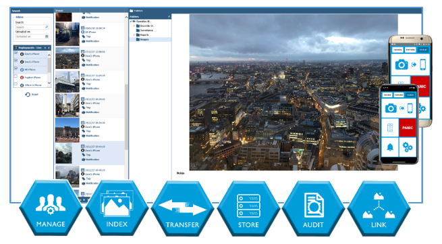This screenshot has width=442, height=244.
Task: Tap the camera-to-phone tile on the gold phone
Action: (410, 65)
